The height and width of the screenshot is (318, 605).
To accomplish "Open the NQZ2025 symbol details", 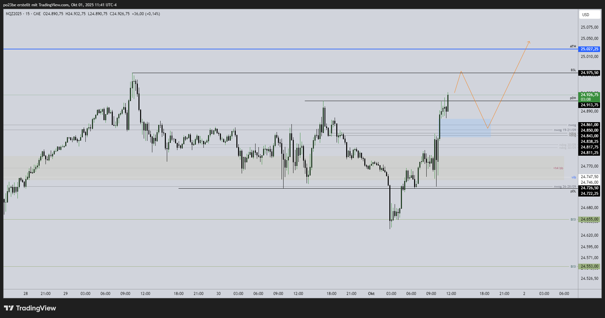I will click(15, 14).
